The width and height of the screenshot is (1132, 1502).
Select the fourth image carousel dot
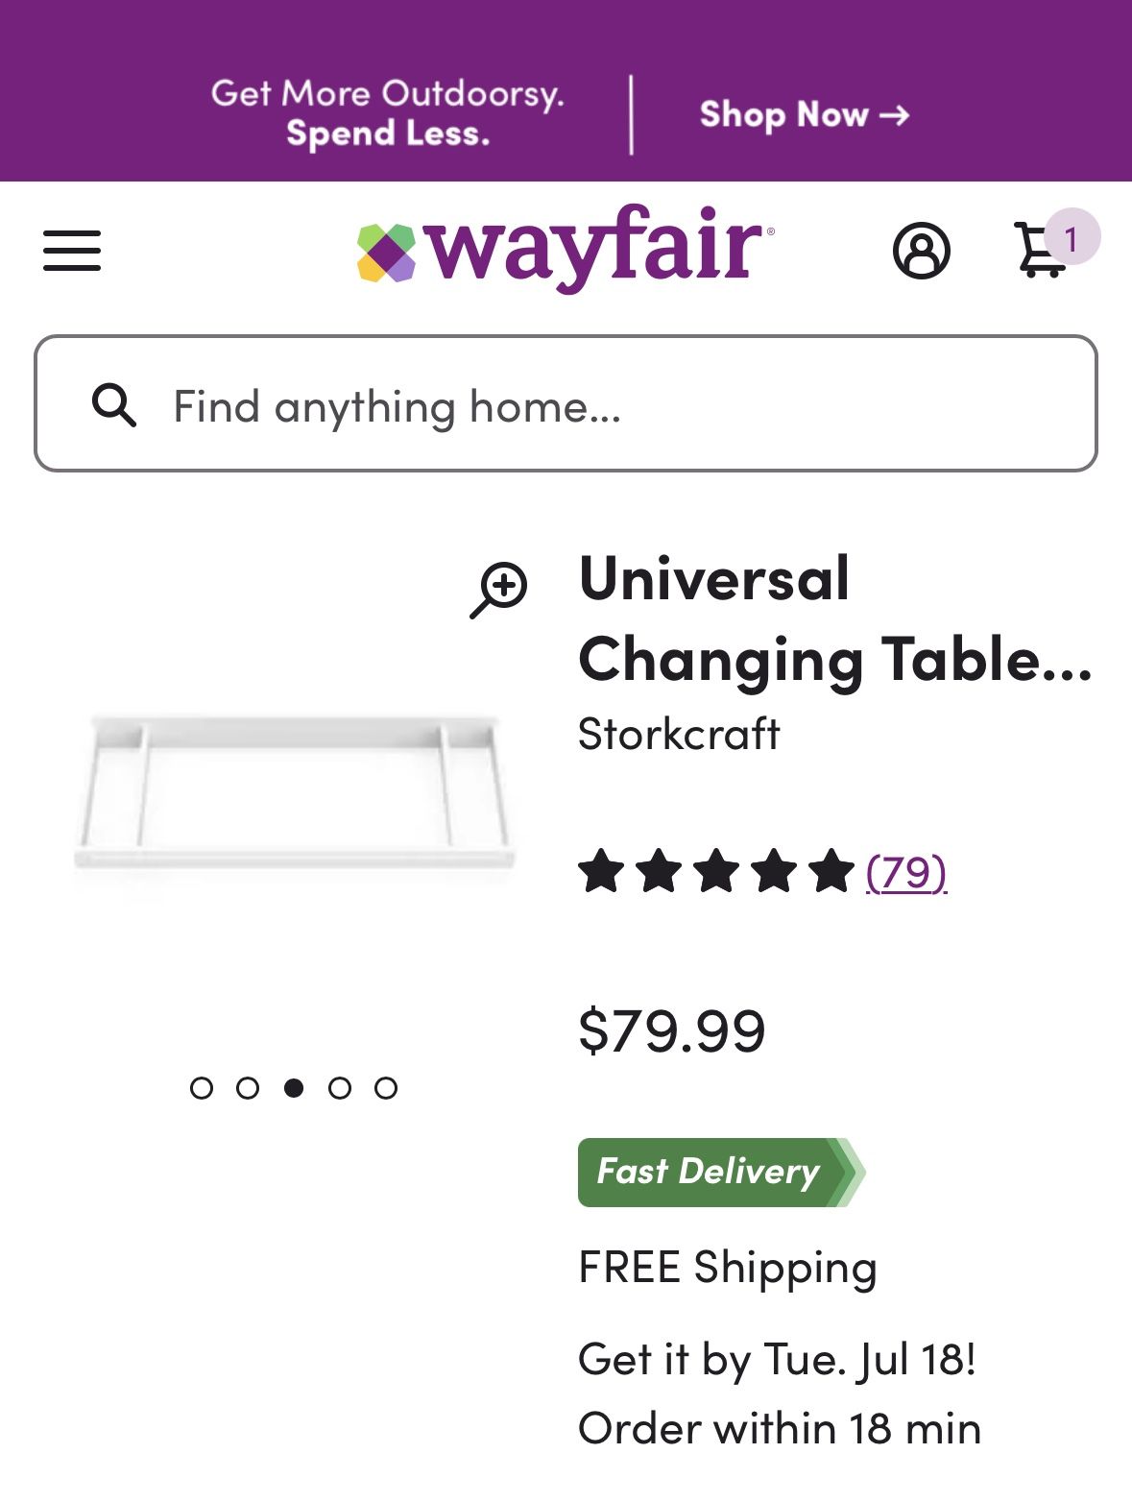tap(340, 1088)
